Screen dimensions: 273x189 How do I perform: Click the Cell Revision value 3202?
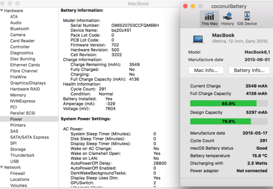116,55
